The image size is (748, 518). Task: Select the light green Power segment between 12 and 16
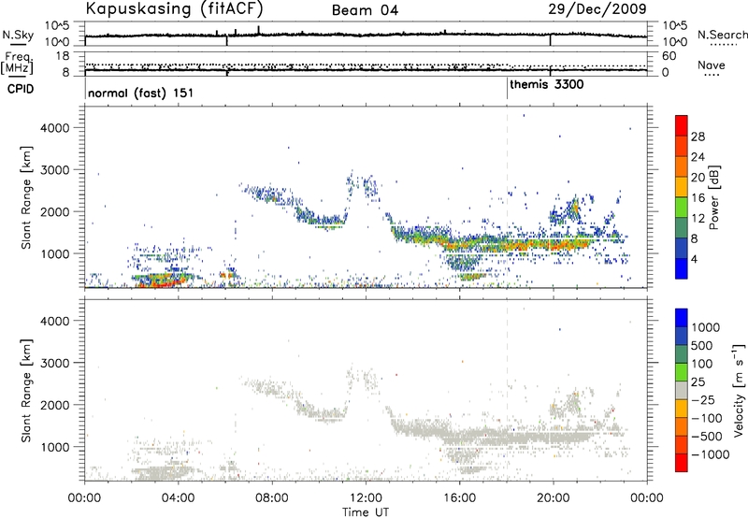682,207
